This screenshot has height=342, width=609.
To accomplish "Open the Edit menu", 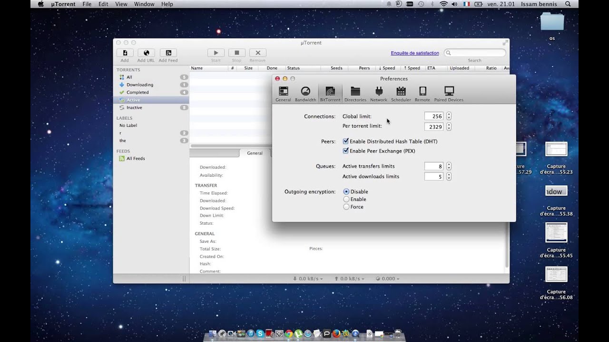I will (103, 4).
